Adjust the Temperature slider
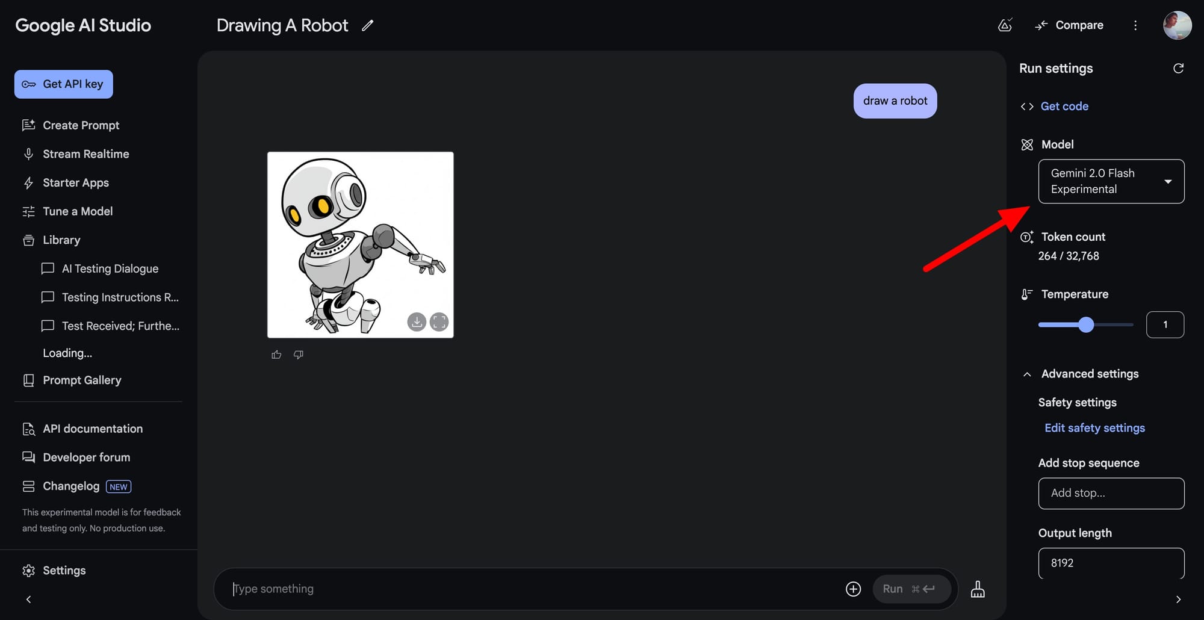The image size is (1204, 620). coord(1085,324)
